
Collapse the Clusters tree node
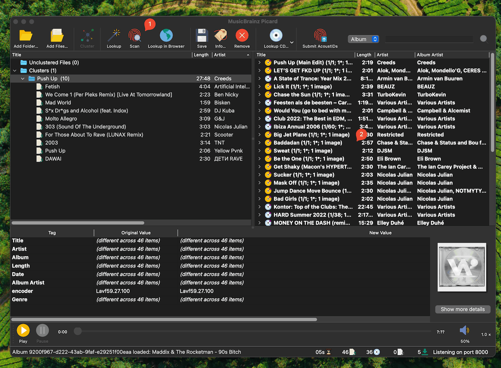[15, 71]
